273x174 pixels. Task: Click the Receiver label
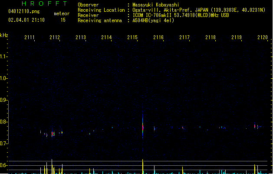[x=88, y=15]
